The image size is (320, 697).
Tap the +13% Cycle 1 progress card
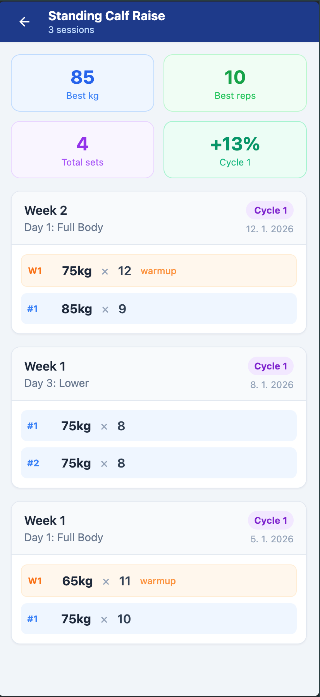click(235, 150)
